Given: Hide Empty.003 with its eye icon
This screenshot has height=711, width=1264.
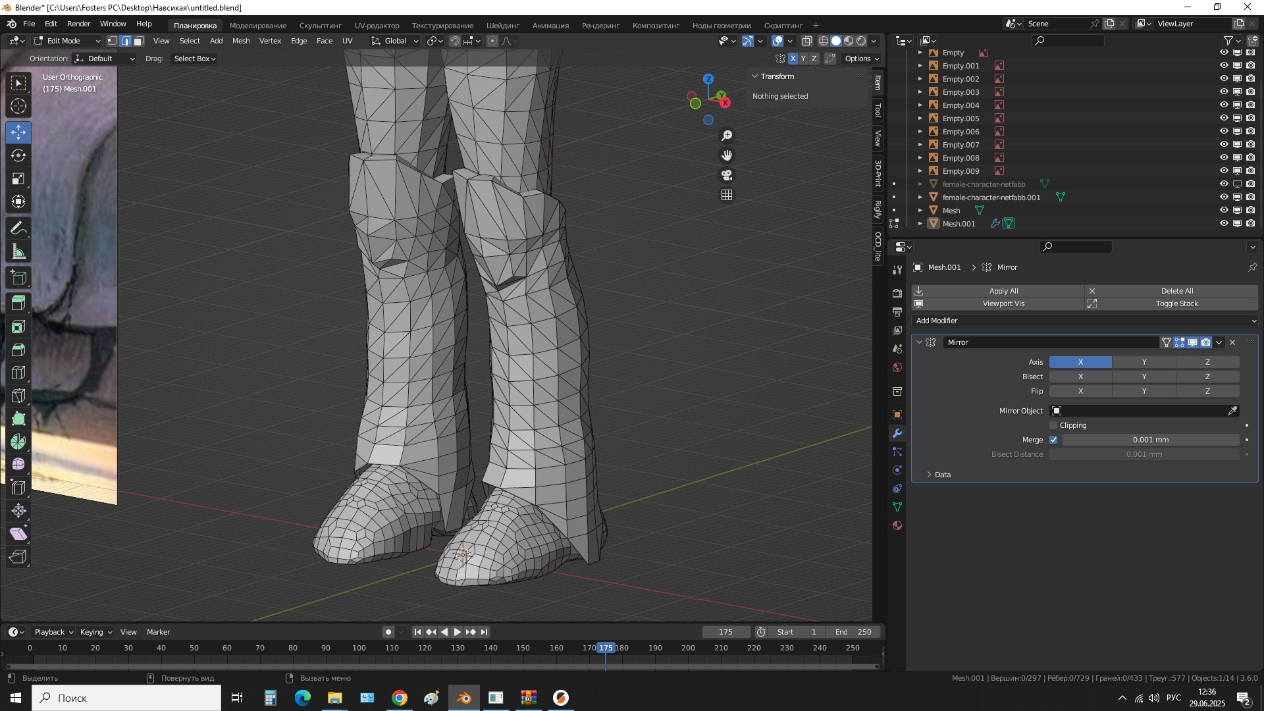Looking at the screenshot, I should click(1224, 92).
